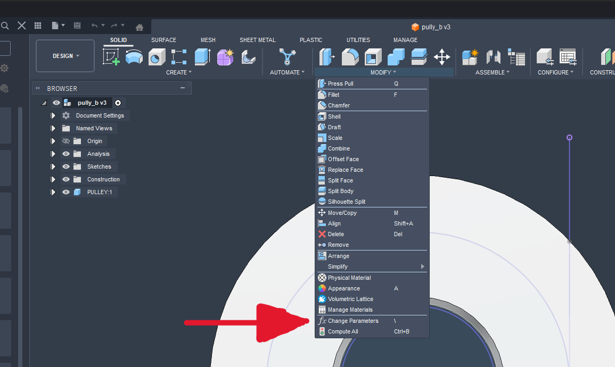Viewport: 615px width, 367px height.
Task: Open the Automate tool icon
Action: (x=287, y=57)
